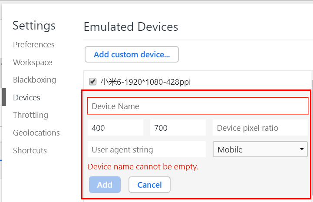Image resolution: width=313 pixels, height=202 pixels.
Task: Focus the Device Name field
Action: (198, 106)
